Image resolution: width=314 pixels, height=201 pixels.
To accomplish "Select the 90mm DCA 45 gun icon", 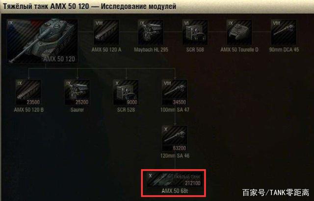I will point(284,32).
